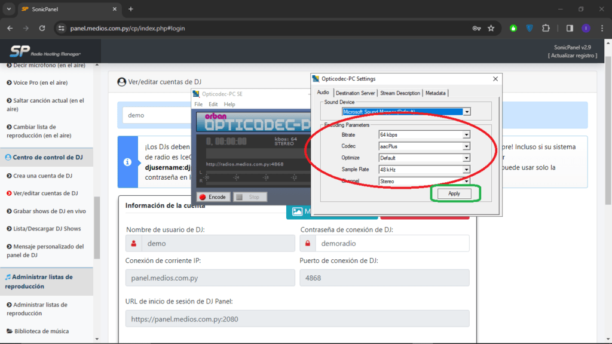Open the tab search dropdown arrow

(x=8, y=9)
